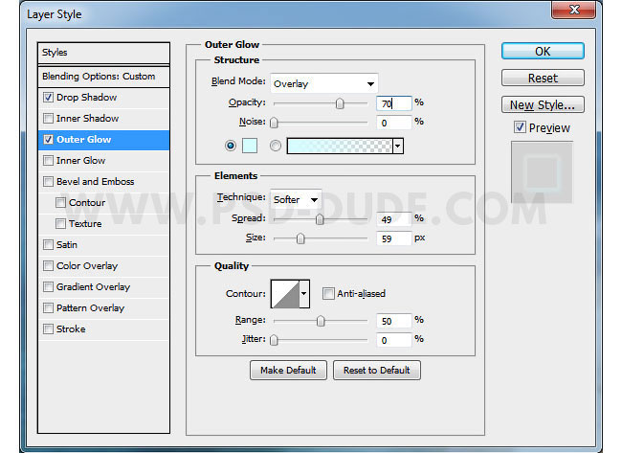Viewport: 622px width, 453px height.
Task: Select Blending Options: Custom in list
Action: [x=99, y=77]
